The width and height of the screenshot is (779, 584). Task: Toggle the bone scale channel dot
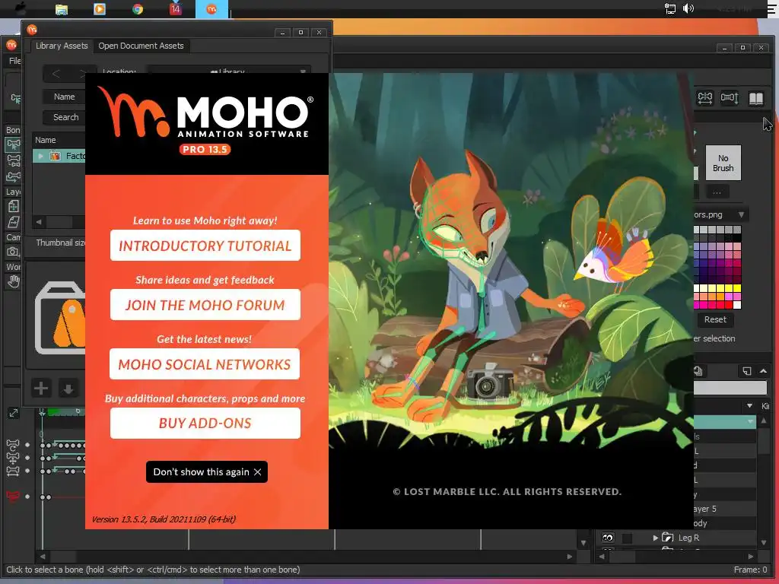(27, 471)
